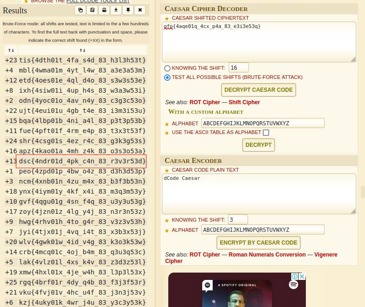Select the +5 result row lak{4vlz01l...}
This screenshot has height=307, width=365.
(x=75, y=262)
